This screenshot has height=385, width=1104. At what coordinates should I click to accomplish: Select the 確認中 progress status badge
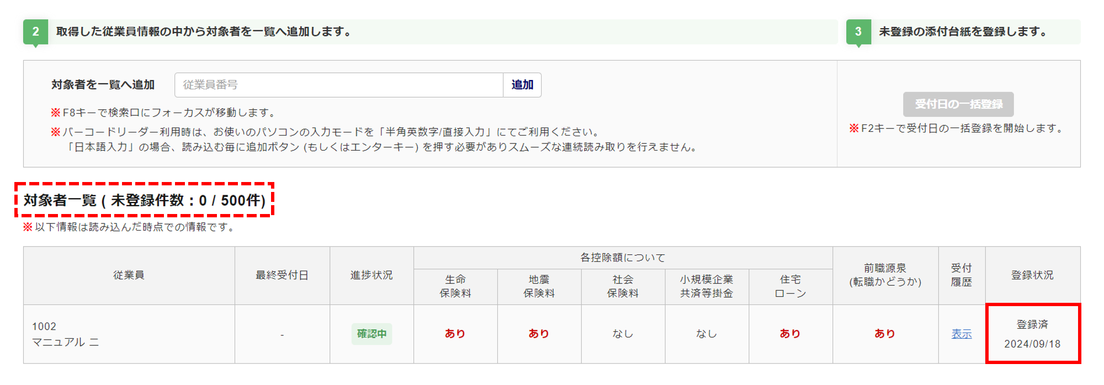tap(371, 334)
